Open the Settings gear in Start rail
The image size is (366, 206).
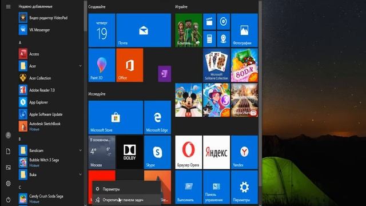8,184
